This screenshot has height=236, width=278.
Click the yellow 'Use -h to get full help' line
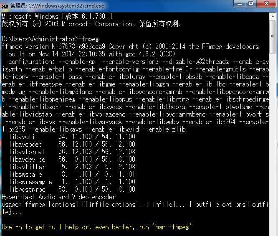tap(96, 227)
